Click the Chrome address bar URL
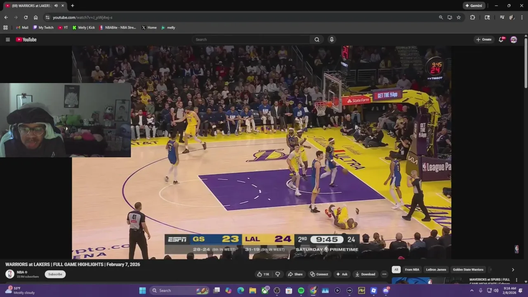This screenshot has width=528, height=297. click(82, 17)
